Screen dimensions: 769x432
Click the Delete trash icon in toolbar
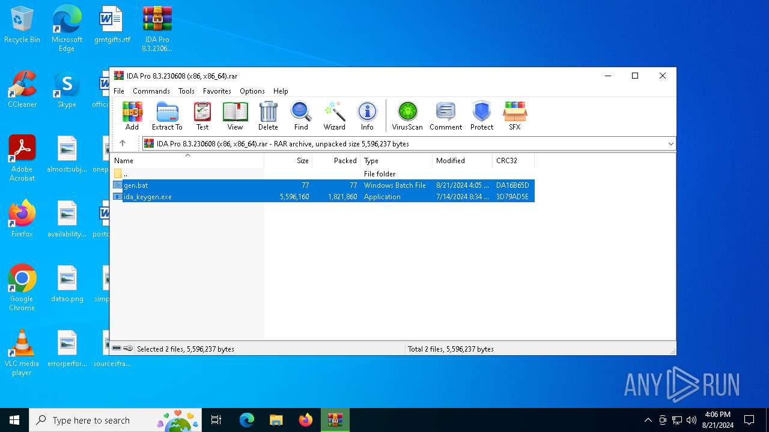tap(268, 116)
